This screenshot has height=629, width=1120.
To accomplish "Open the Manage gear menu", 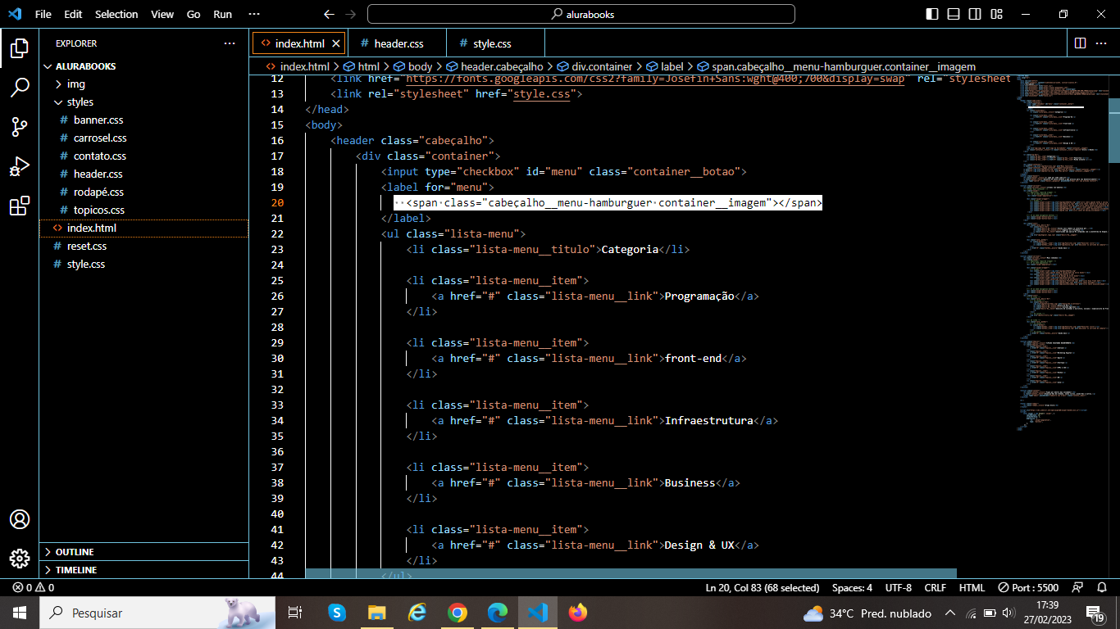I will [20, 559].
